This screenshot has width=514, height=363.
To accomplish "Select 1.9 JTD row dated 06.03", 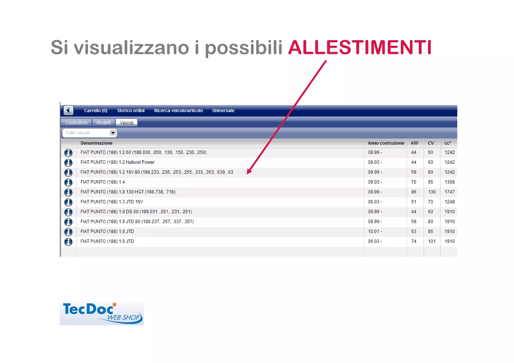I will (259, 241).
